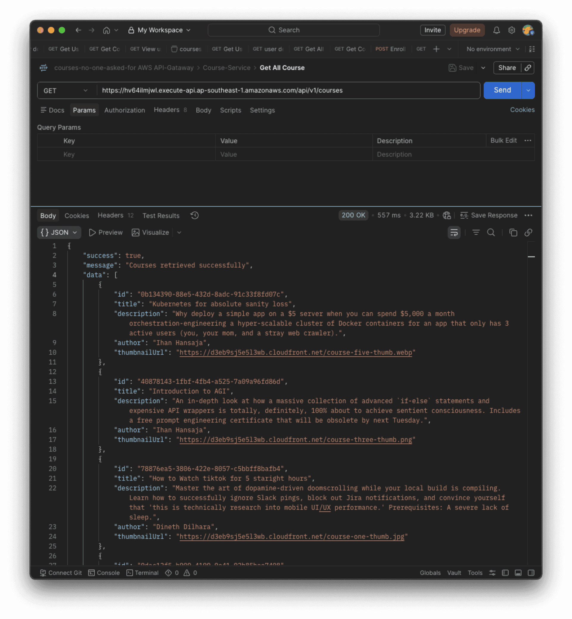Open the Test Results tab
The height and width of the screenshot is (619, 572).
point(161,215)
